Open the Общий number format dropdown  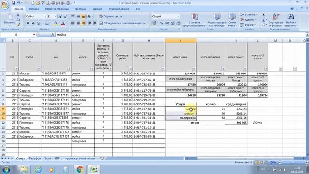pos(179,16)
